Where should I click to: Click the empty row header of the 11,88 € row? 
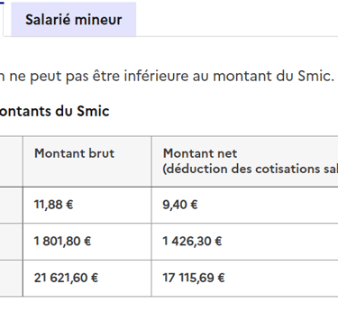(x=11, y=205)
